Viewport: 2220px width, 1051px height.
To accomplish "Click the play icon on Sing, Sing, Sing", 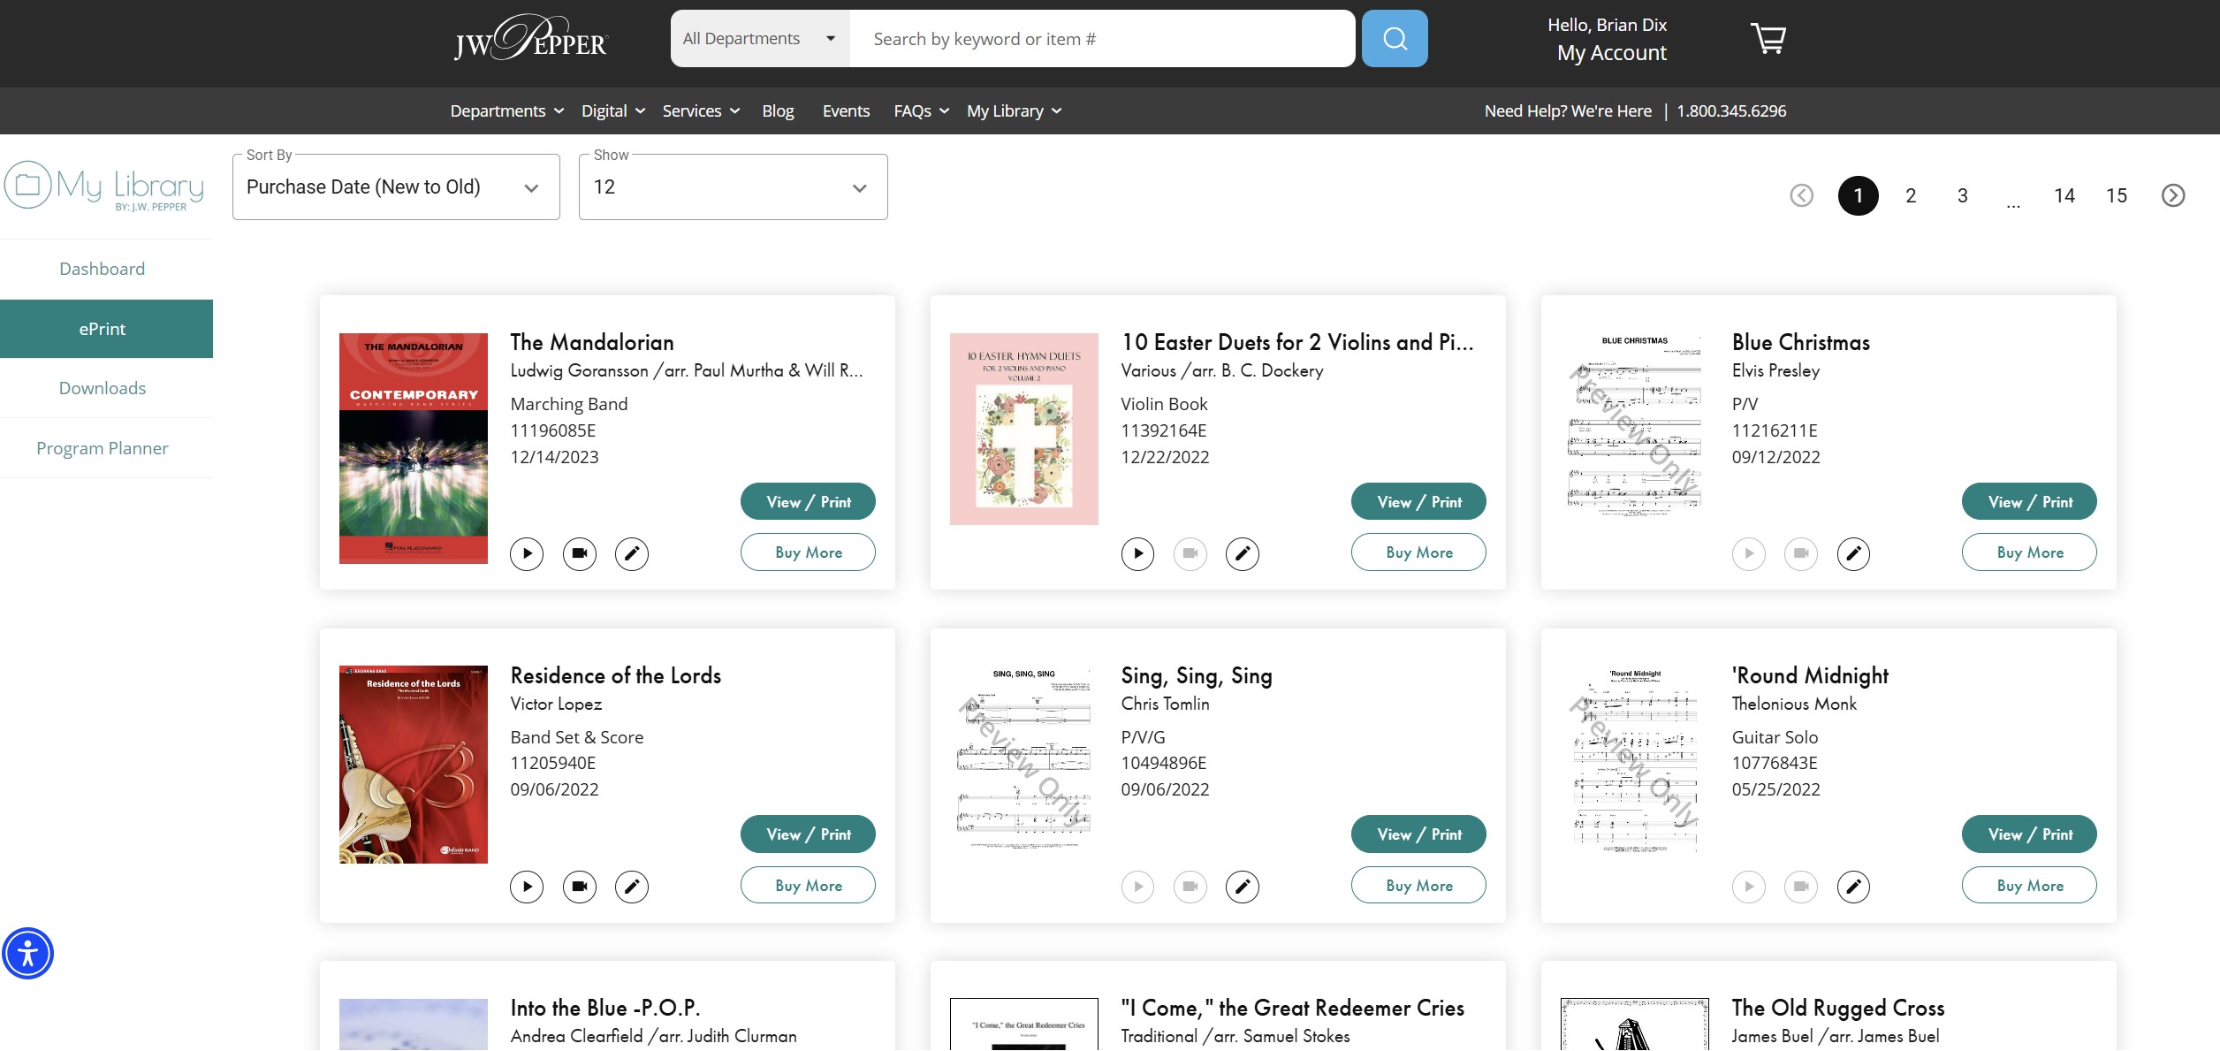I will (x=1137, y=887).
